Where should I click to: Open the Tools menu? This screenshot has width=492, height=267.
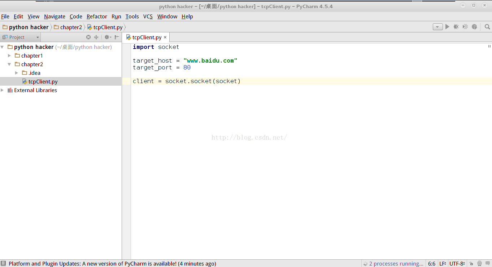tap(132, 17)
